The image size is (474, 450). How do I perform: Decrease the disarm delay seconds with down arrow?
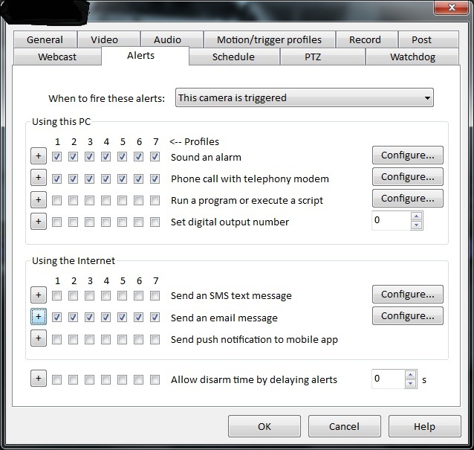click(x=411, y=384)
